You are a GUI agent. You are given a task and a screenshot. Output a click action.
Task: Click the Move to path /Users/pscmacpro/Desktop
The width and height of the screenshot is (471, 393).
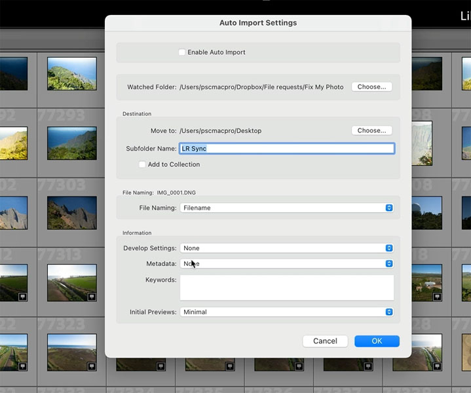point(221,131)
